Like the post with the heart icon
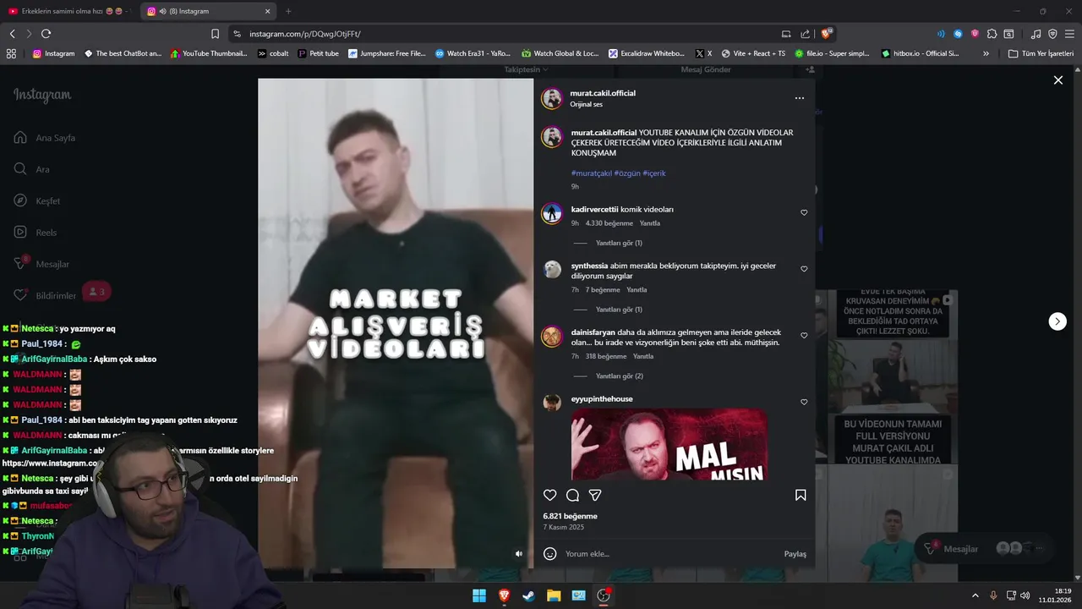The image size is (1082, 609). point(550,496)
